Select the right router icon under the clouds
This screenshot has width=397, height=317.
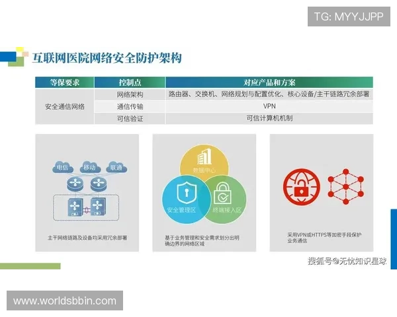99,184
